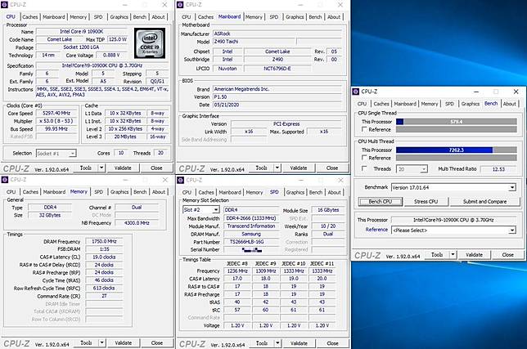Viewport: 527px width, 349px height.
Task: Click the Model Z490 Taichi field
Action: click(254, 42)
